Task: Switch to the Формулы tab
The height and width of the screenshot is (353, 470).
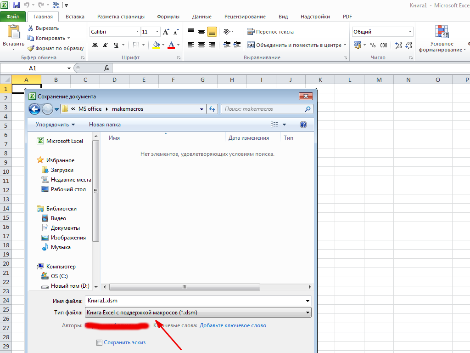Action: 168,17
